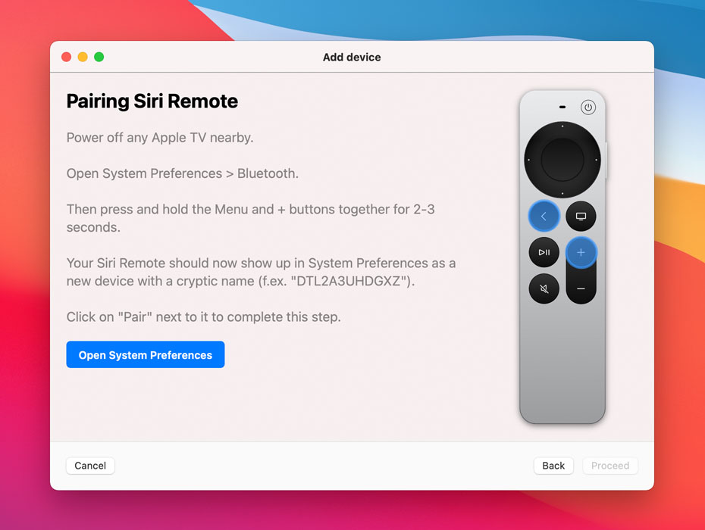Click 'Open System Preferences > Bluetooth.' instruction

point(183,173)
